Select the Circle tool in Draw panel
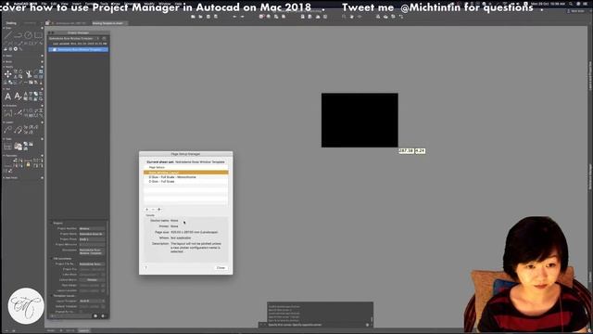This screenshot has height=334, width=593. coord(28,35)
